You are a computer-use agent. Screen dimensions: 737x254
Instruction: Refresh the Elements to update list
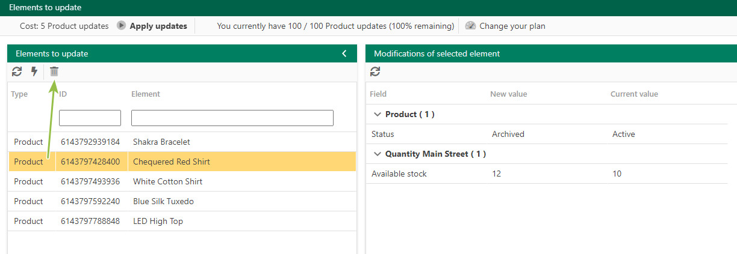(17, 71)
